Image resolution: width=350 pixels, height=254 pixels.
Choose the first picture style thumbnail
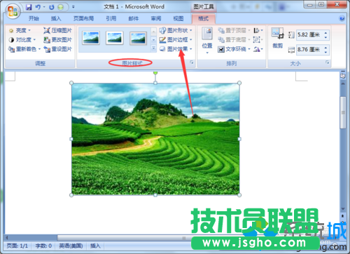click(x=91, y=38)
